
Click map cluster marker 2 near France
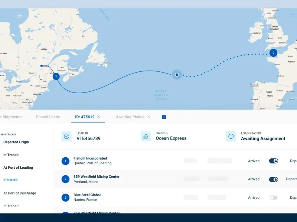274,53
